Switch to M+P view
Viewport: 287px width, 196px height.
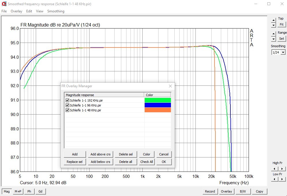pos(18,191)
